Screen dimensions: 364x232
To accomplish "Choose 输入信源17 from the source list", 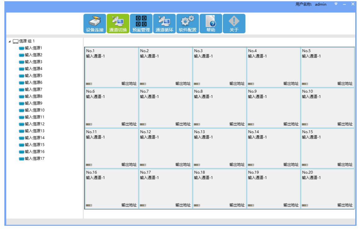I will tap(35, 159).
